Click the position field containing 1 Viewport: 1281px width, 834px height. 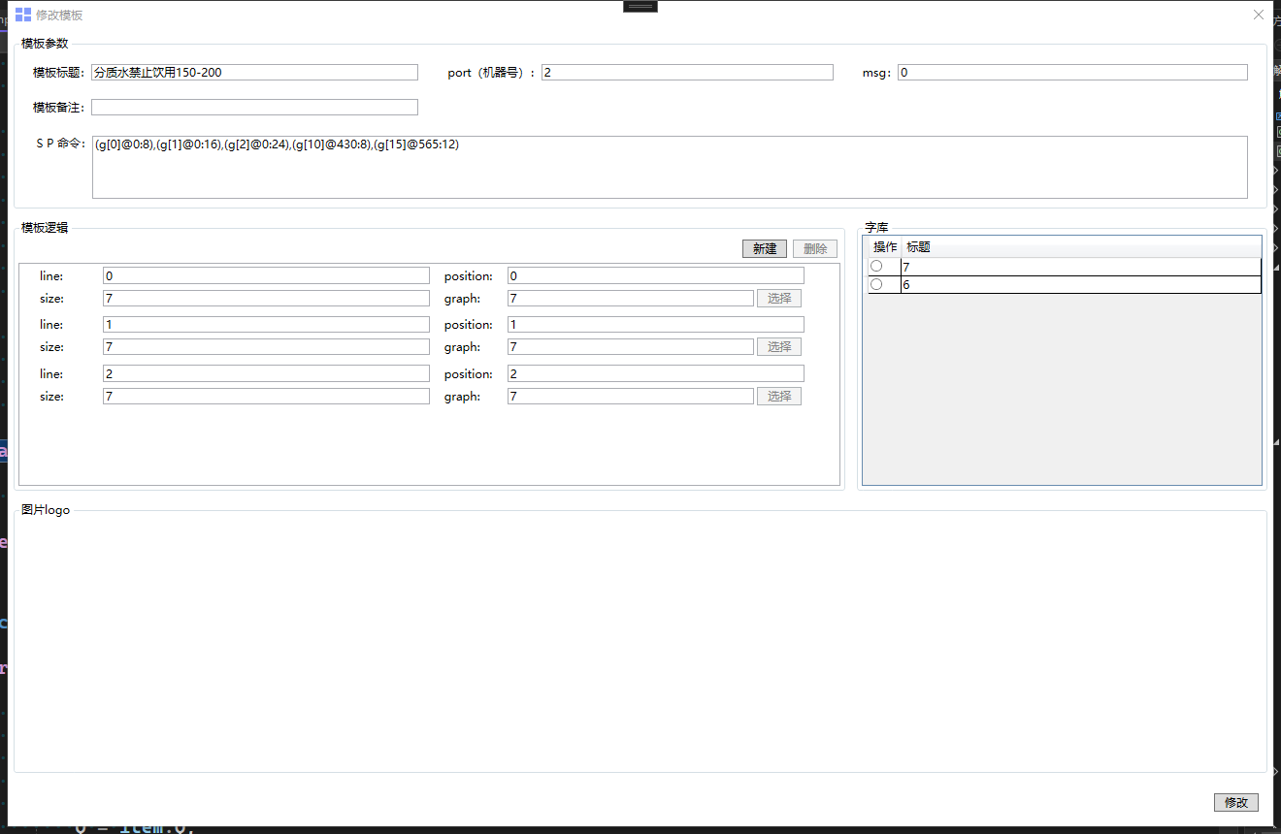point(656,324)
